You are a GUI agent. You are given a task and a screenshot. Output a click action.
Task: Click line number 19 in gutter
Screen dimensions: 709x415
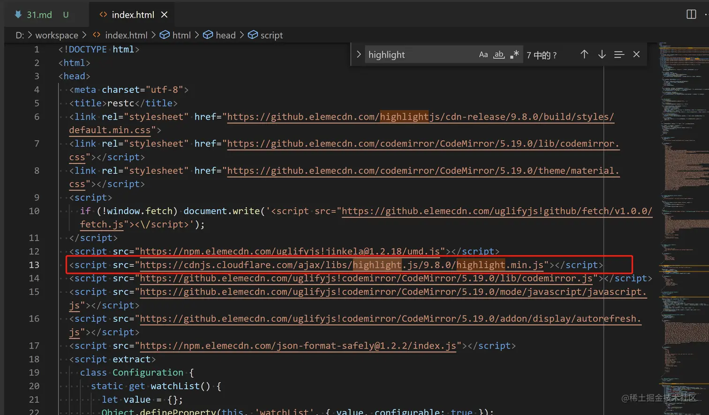[x=34, y=373]
